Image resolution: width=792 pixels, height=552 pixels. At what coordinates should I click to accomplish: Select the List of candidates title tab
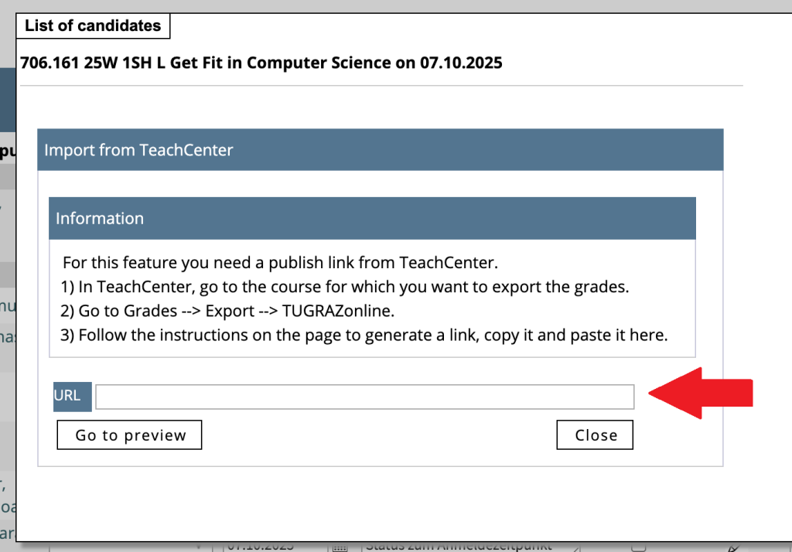coord(93,26)
